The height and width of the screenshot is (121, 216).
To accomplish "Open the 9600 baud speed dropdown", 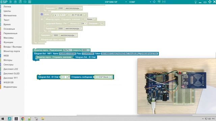I will click(85, 50).
